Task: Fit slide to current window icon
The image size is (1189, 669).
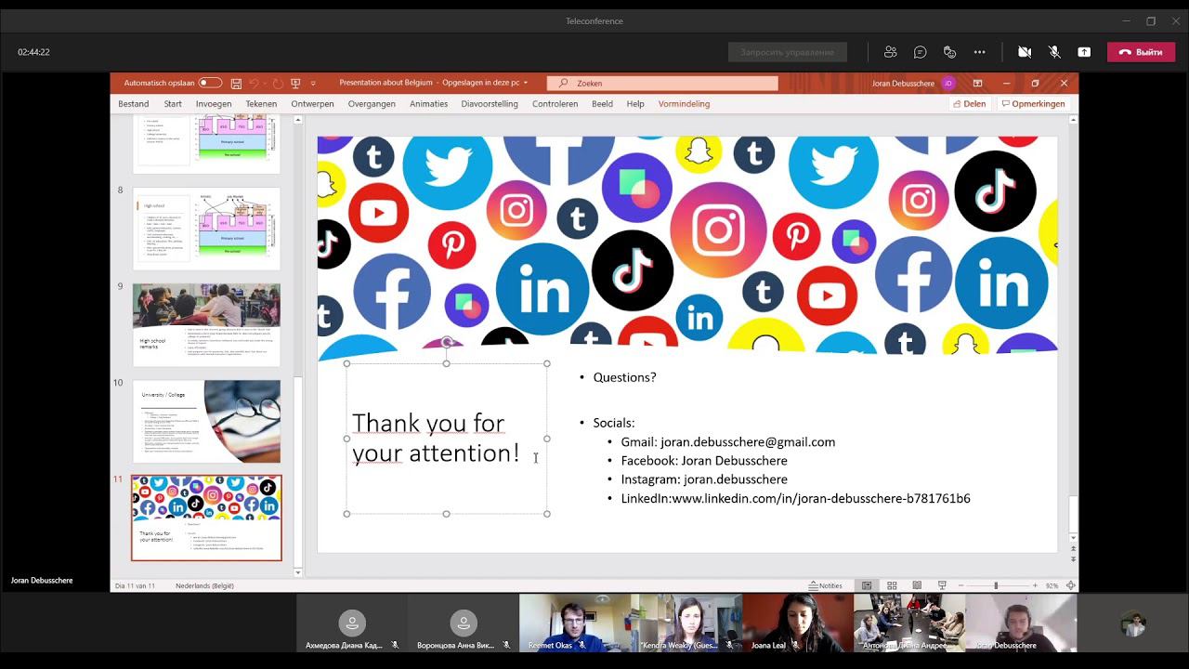Action: pos(1071,585)
